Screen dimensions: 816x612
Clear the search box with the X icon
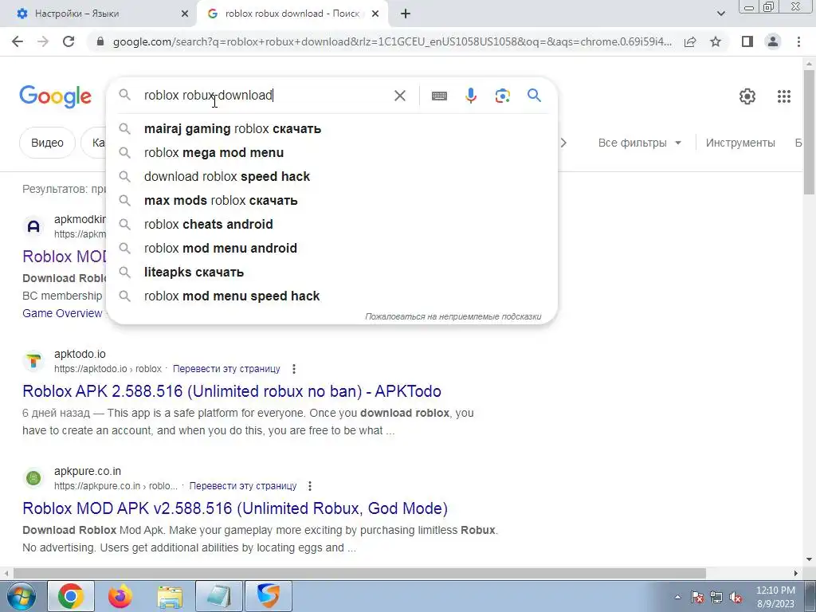click(400, 96)
